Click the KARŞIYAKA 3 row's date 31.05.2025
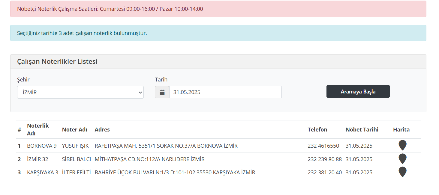The image size is (439, 195). [359, 173]
